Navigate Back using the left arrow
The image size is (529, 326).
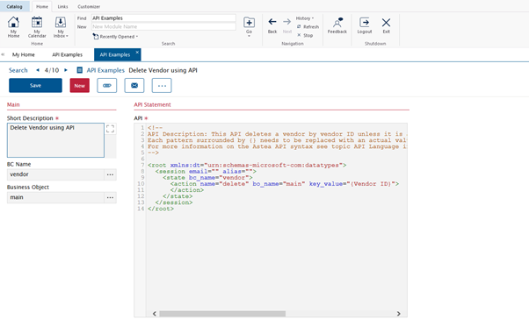tap(272, 25)
